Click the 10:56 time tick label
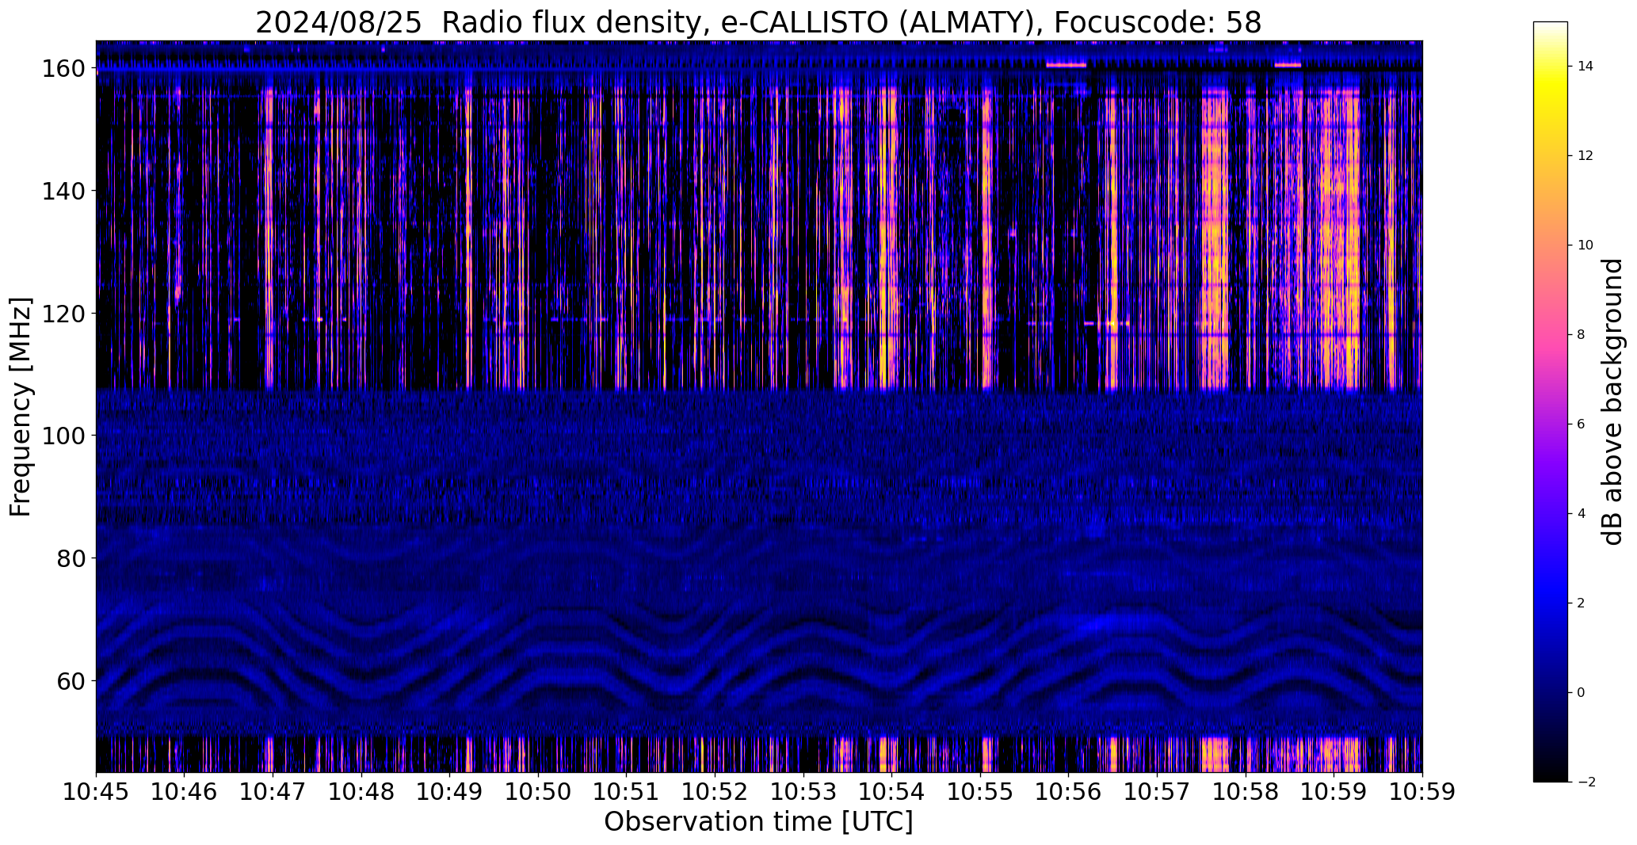The width and height of the screenshot is (1637, 845). 1069,792
